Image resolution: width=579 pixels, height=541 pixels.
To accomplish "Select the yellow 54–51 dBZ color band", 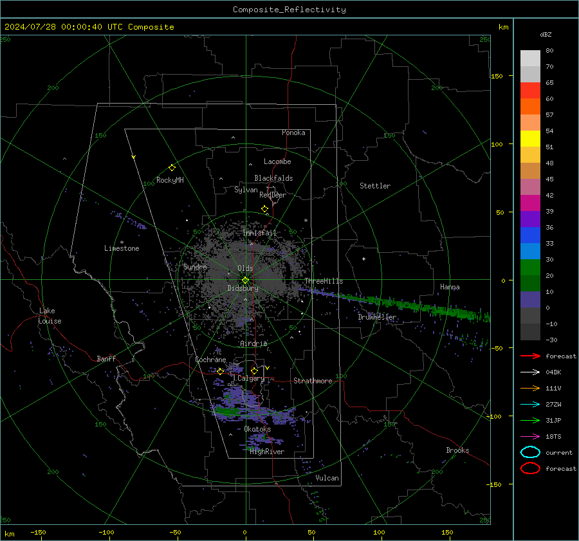I will tap(530, 139).
